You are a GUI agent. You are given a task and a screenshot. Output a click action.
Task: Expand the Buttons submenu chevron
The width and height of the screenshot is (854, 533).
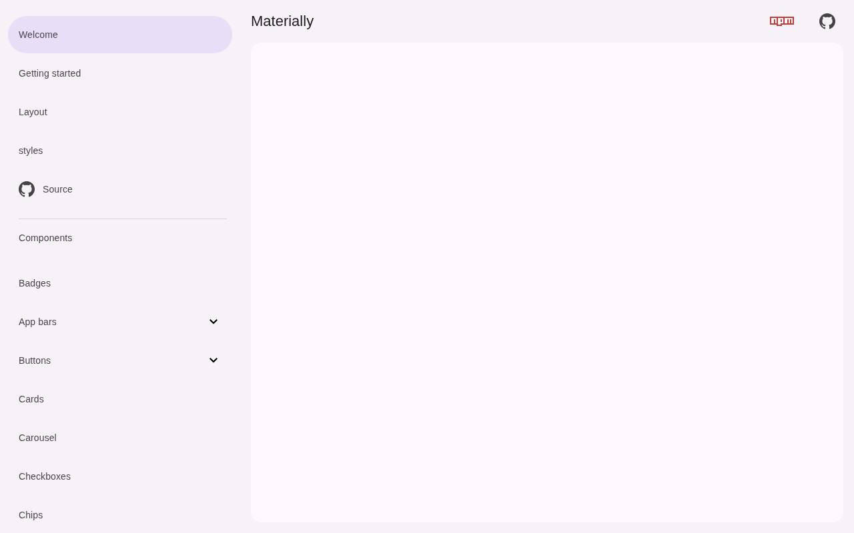[x=213, y=360]
